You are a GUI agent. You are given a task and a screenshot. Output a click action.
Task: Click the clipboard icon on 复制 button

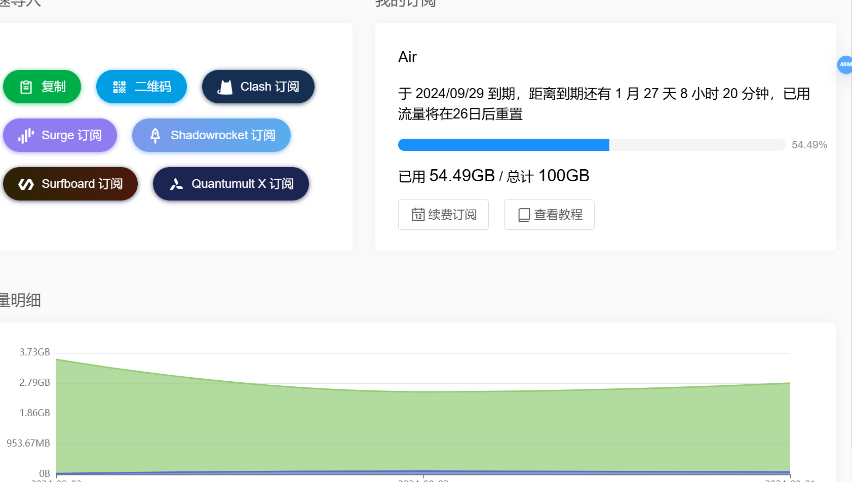point(26,87)
